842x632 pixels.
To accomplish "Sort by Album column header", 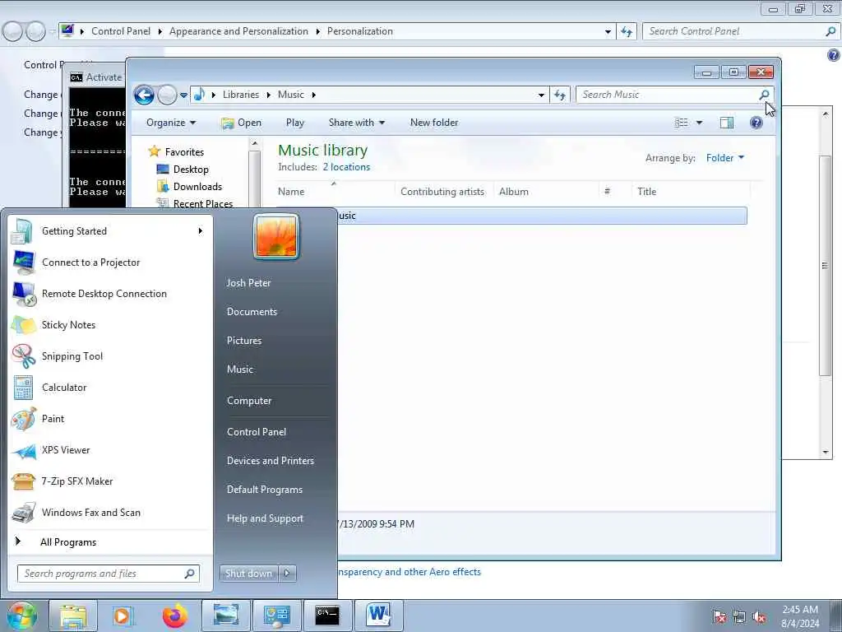I will click(546, 191).
